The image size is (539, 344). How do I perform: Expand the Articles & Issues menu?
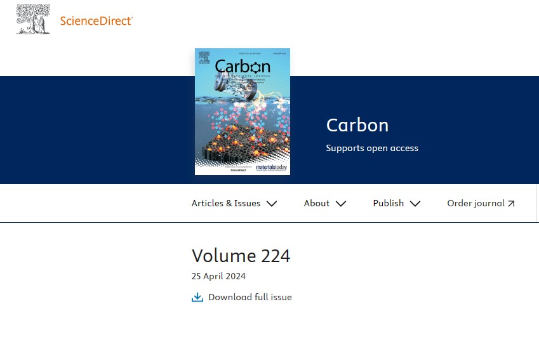point(234,203)
